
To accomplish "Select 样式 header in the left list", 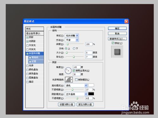I will [34, 29].
